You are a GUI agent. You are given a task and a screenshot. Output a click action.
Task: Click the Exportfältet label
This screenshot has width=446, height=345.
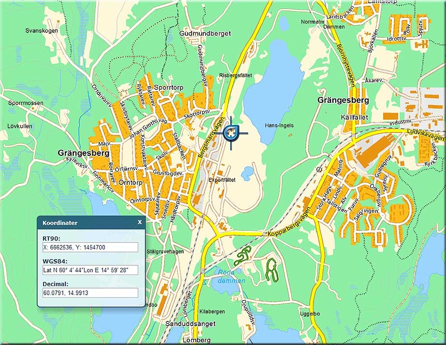point(222,180)
